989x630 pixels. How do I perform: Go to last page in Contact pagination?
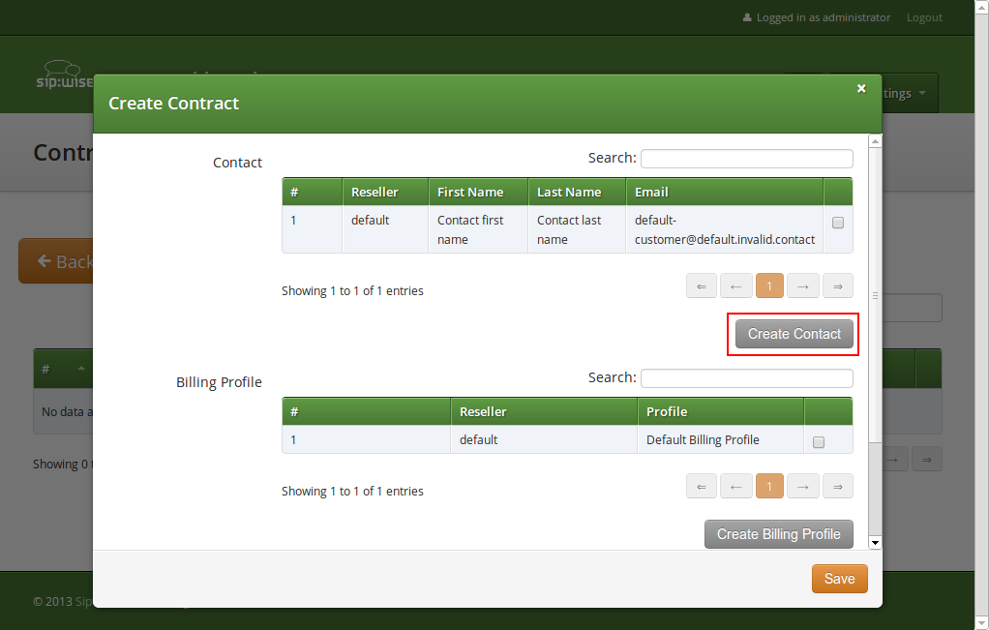point(837,285)
